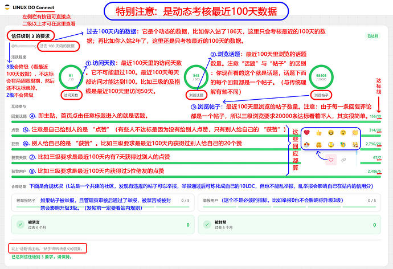Click the 548 / 500 topics viewed ring
393x269 pixels.
pyautogui.click(x=196, y=77)
